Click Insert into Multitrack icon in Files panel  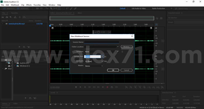point(15,17)
